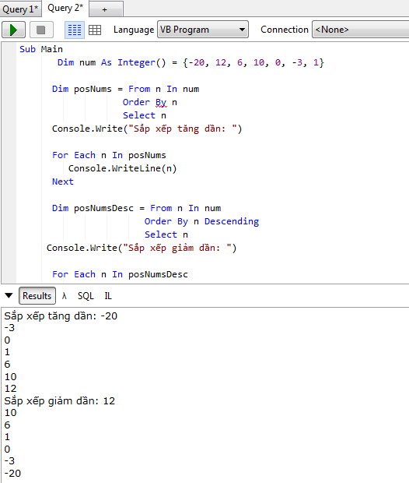Switch results to data grid view
Image resolution: width=409 pixels, height=483 pixels.
click(95, 30)
